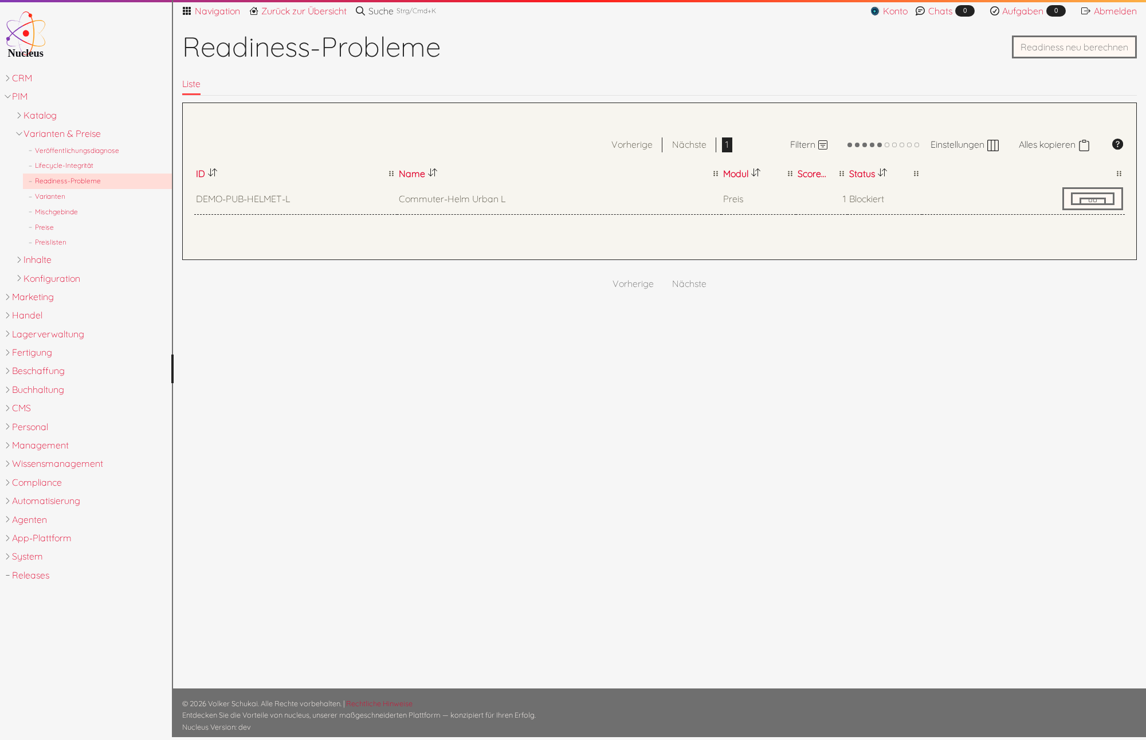Open Lifecycle-Integrität in sidebar

pyautogui.click(x=64, y=166)
